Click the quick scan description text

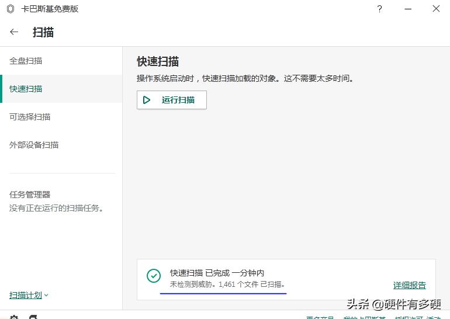pos(245,78)
